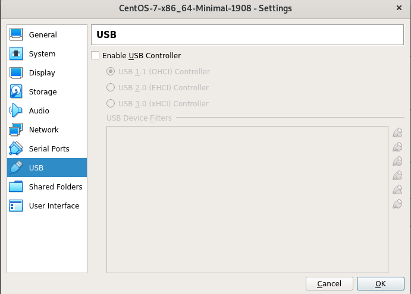Open the General settings category
This screenshot has width=411, height=294.
click(x=47, y=34)
